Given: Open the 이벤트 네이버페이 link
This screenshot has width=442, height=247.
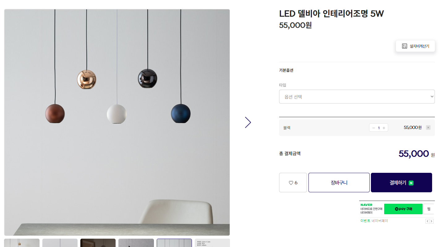Looking at the screenshot, I should pos(374,221).
